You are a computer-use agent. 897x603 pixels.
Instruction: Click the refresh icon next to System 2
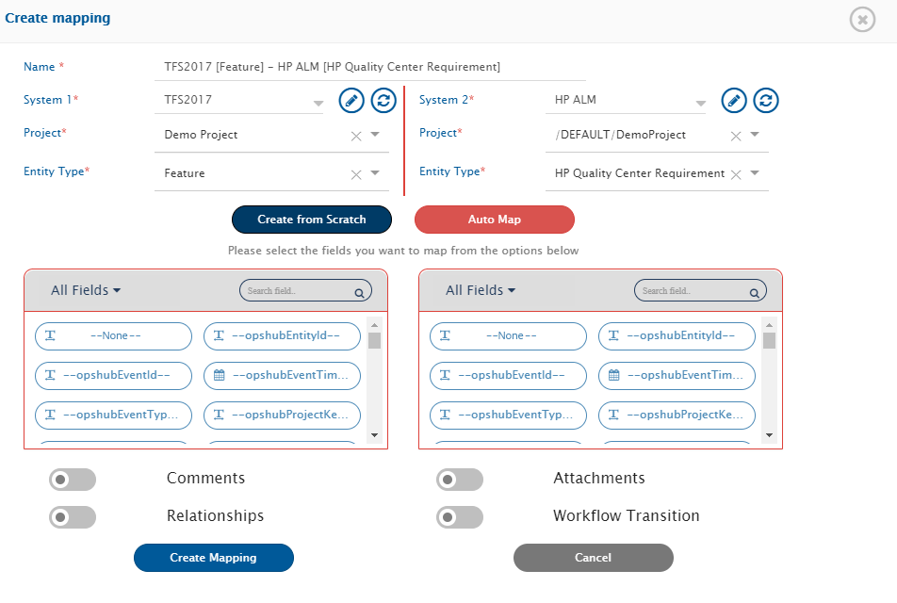point(766,100)
